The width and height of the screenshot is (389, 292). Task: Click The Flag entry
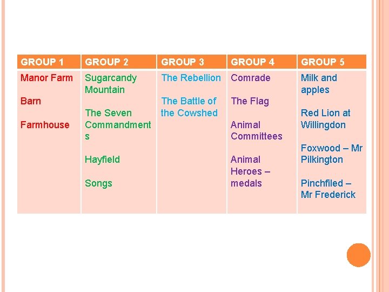point(250,101)
